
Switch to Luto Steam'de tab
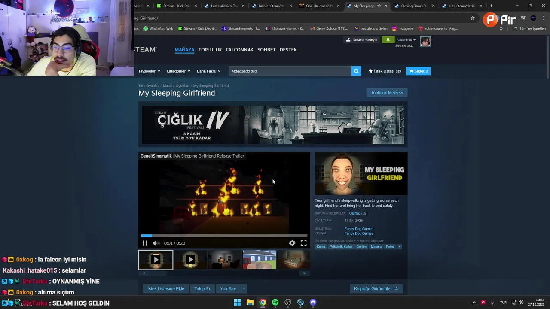[461, 6]
